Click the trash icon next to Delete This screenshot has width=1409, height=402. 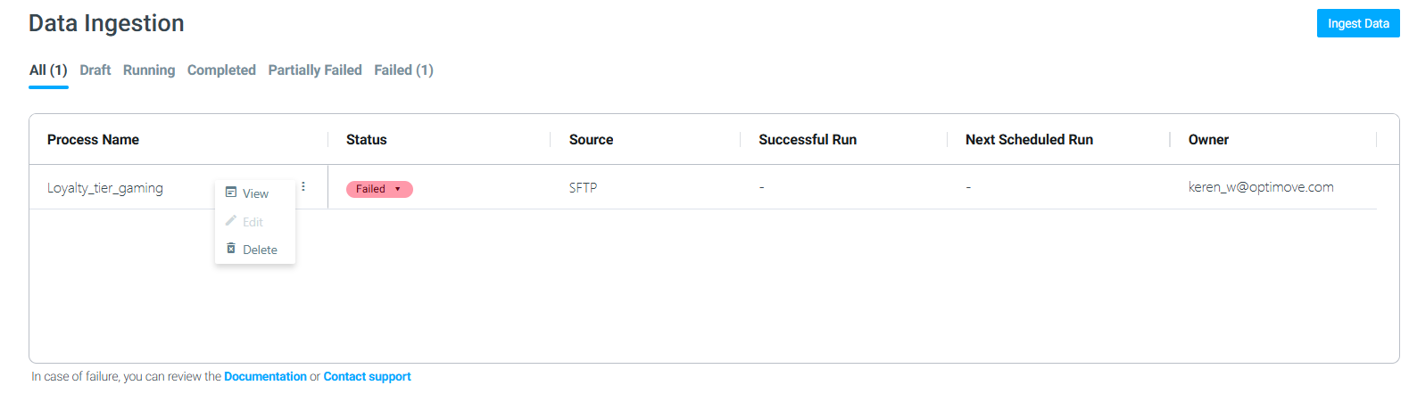(231, 249)
